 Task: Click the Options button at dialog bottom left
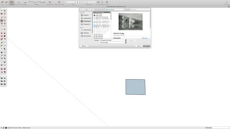coord(84,46)
